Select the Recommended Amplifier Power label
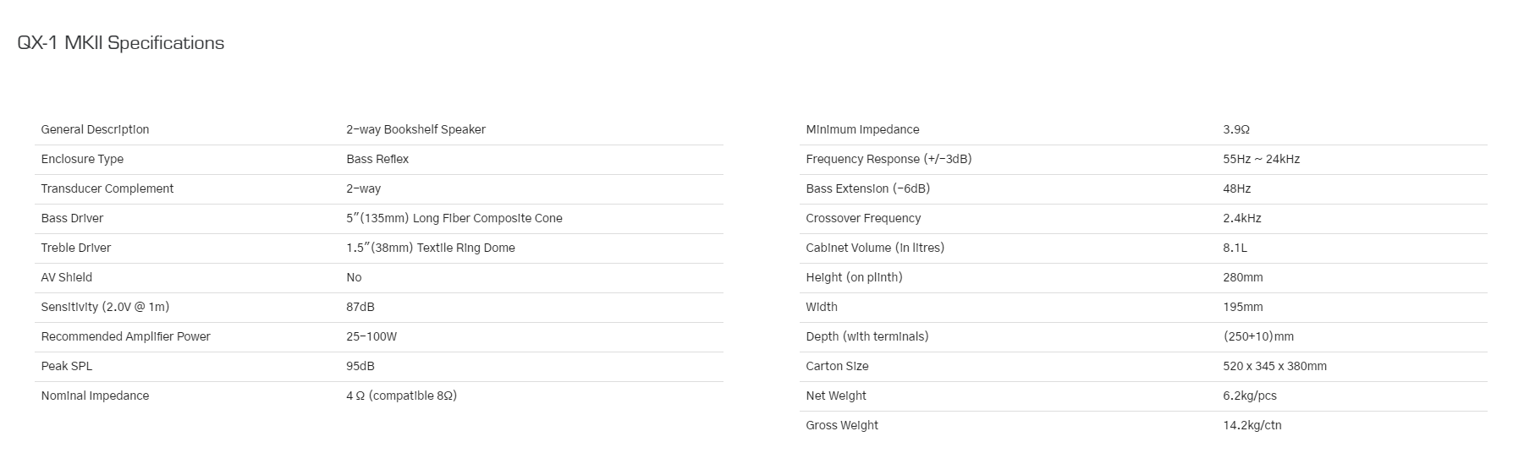 tap(126, 336)
